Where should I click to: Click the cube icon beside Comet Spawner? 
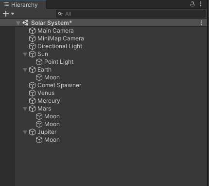tap(32, 85)
